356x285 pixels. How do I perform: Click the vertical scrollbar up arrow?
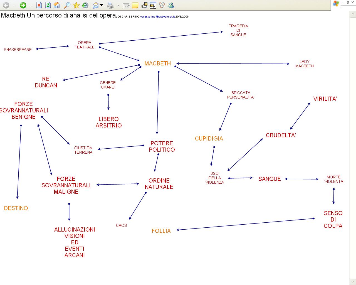(x=353, y=14)
